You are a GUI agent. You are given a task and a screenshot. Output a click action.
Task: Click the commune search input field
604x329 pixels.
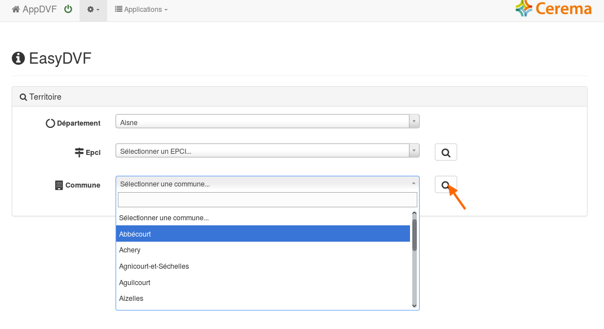click(x=267, y=199)
